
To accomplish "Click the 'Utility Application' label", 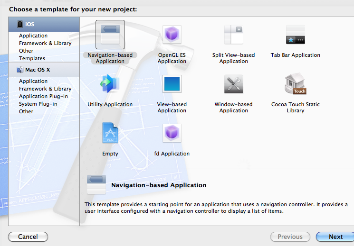I will (110, 105).
